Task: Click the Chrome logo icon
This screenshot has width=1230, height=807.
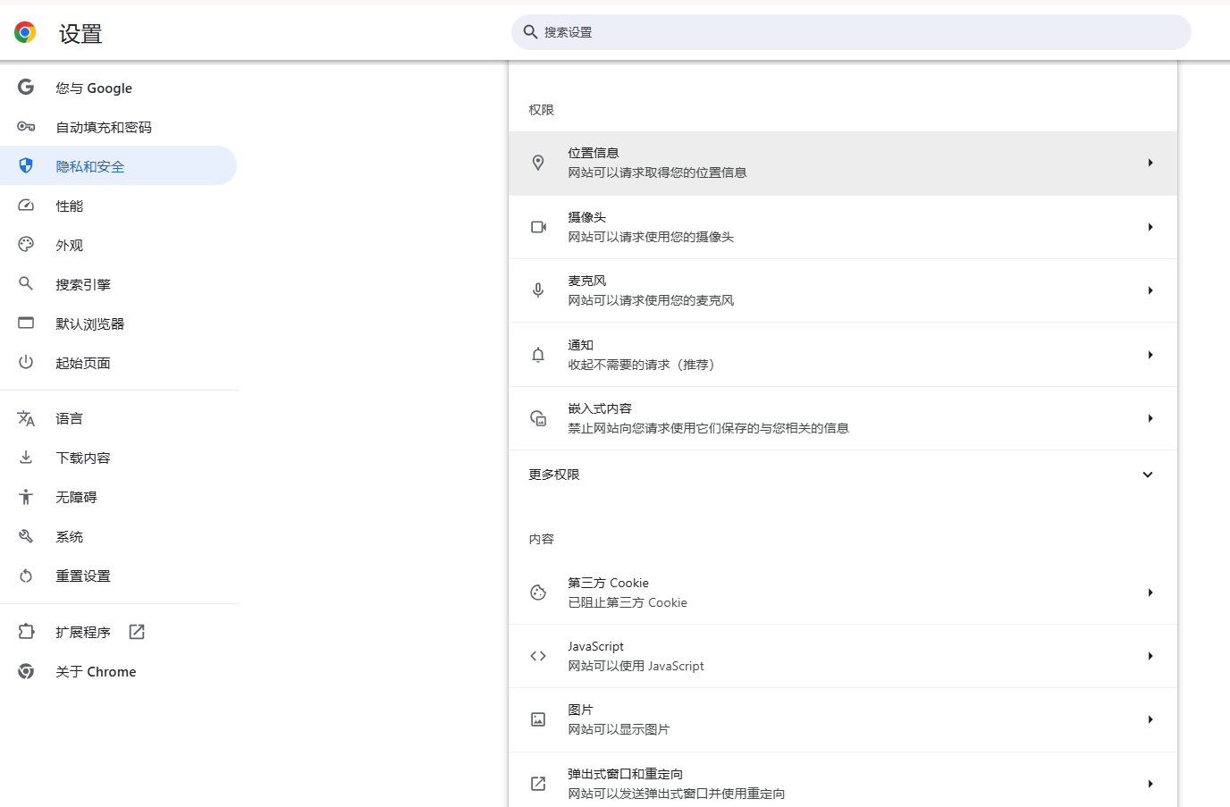Action: [25, 33]
